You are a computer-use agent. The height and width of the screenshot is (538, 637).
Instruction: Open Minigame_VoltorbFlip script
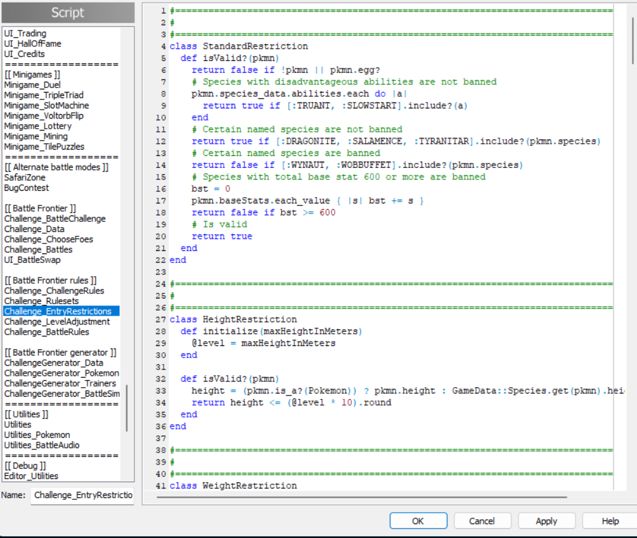point(44,116)
